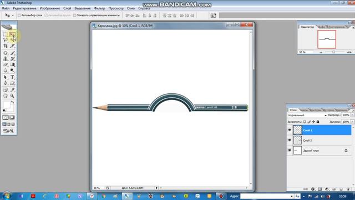Hide layer Слой 2 eye icon
Screen dimensions: 355x200
tap(290, 140)
